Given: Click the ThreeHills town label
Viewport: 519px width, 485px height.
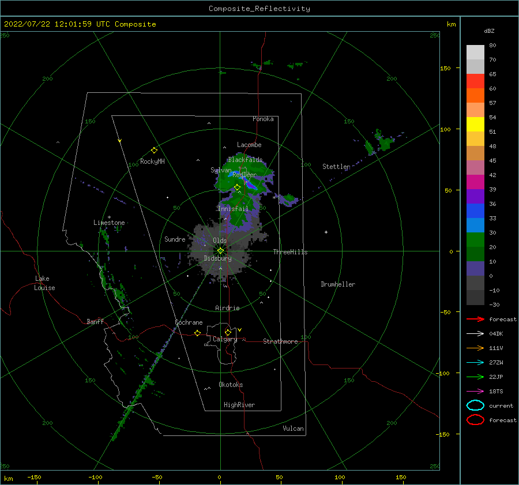Looking at the screenshot, I should pos(290,252).
